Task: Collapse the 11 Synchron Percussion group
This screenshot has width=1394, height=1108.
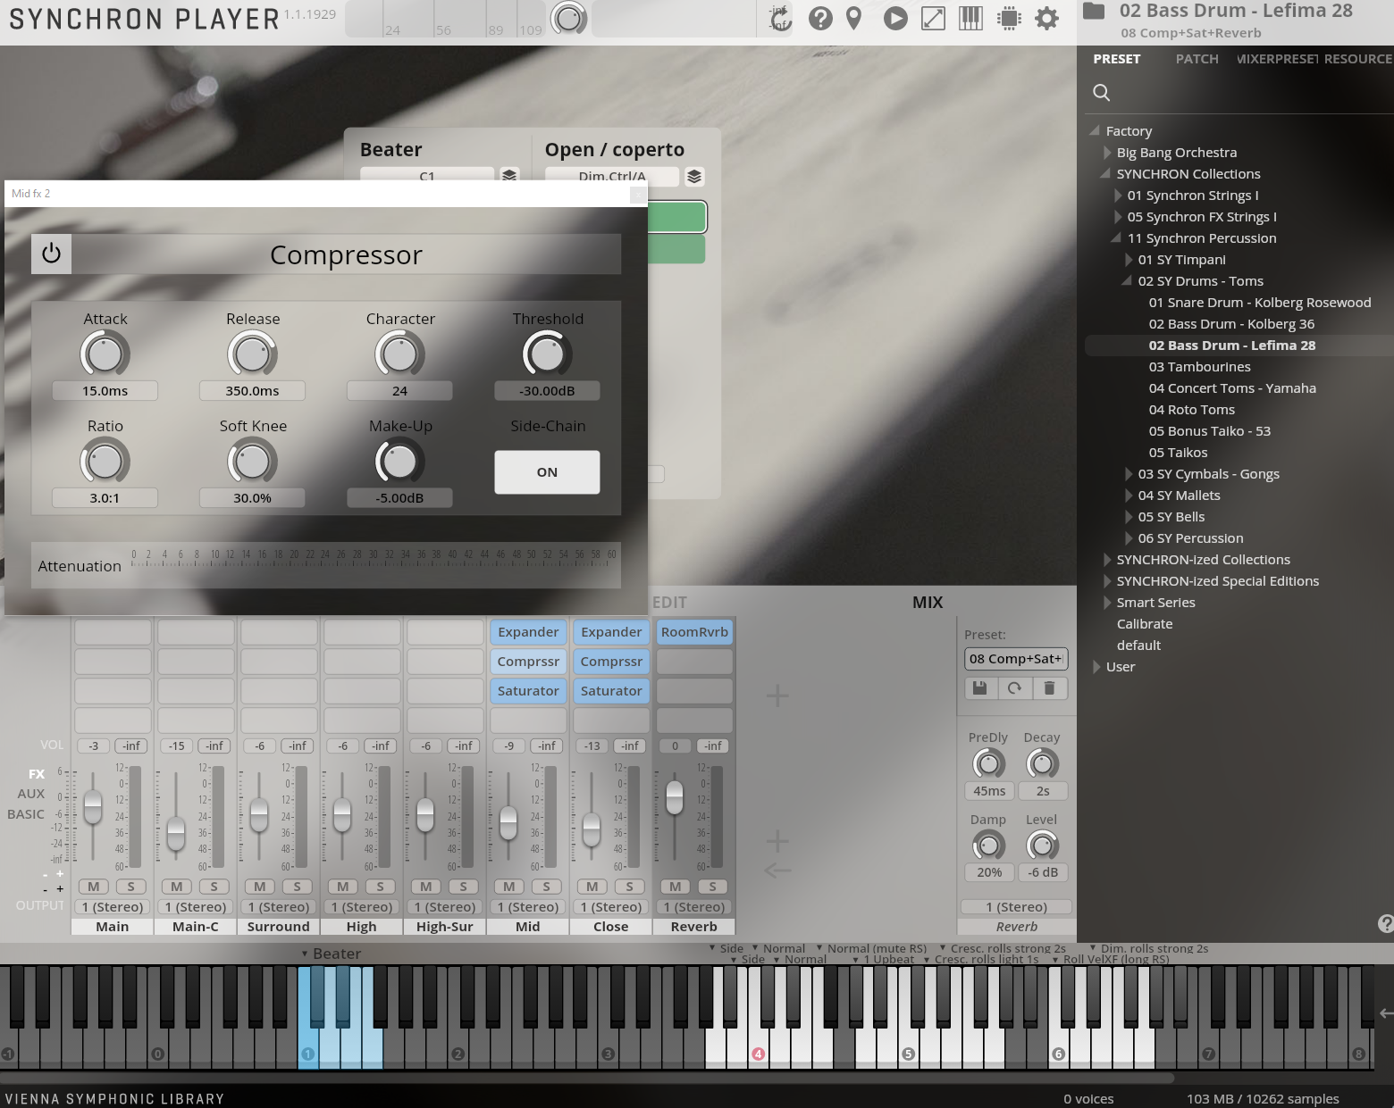Action: (1115, 237)
